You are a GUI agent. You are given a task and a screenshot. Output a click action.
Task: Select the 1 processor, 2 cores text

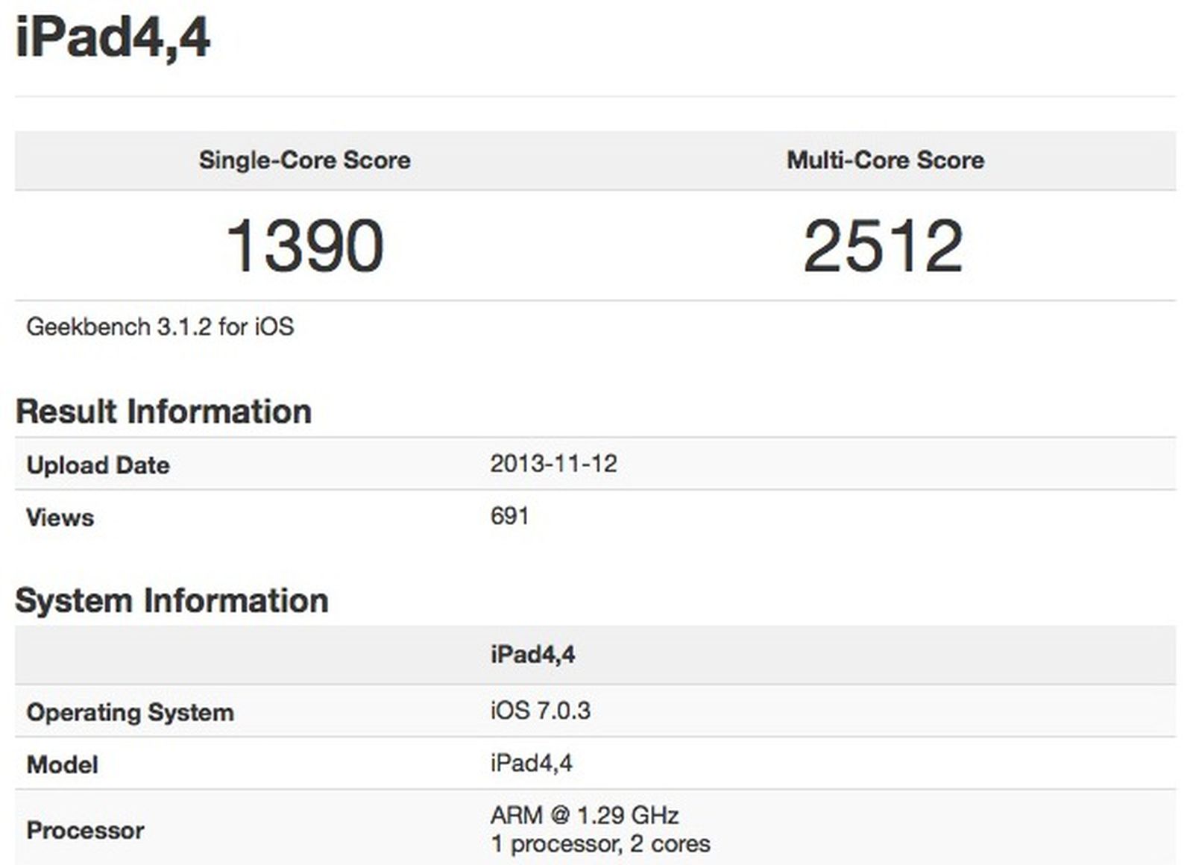[599, 844]
